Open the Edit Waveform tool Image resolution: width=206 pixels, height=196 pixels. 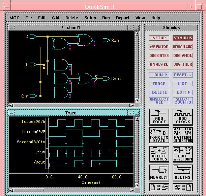click(183, 154)
